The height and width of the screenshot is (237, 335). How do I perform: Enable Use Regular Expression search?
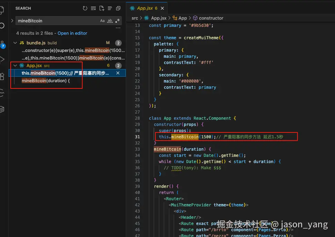point(118,21)
